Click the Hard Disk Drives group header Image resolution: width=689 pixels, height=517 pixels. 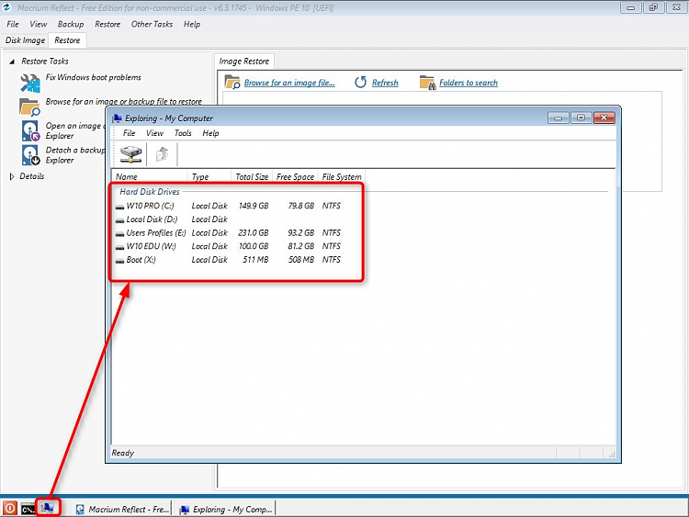click(150, 192)
